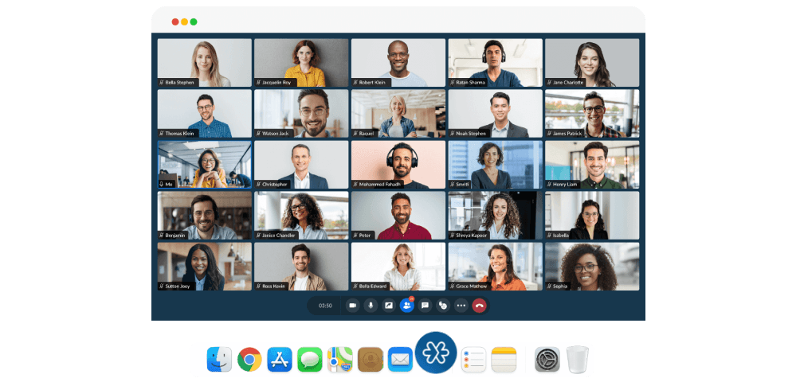The image size is (804, 386).
Task: Select Smriti's video tile
Action: click(495, 164)
